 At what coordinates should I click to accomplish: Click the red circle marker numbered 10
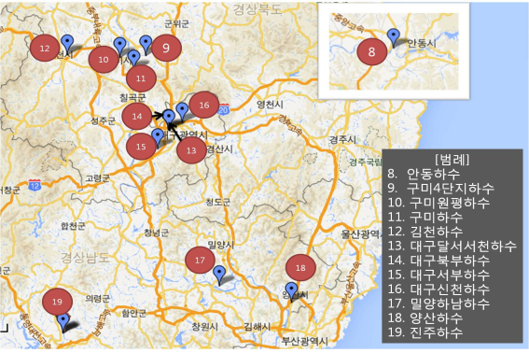(104, 60)
